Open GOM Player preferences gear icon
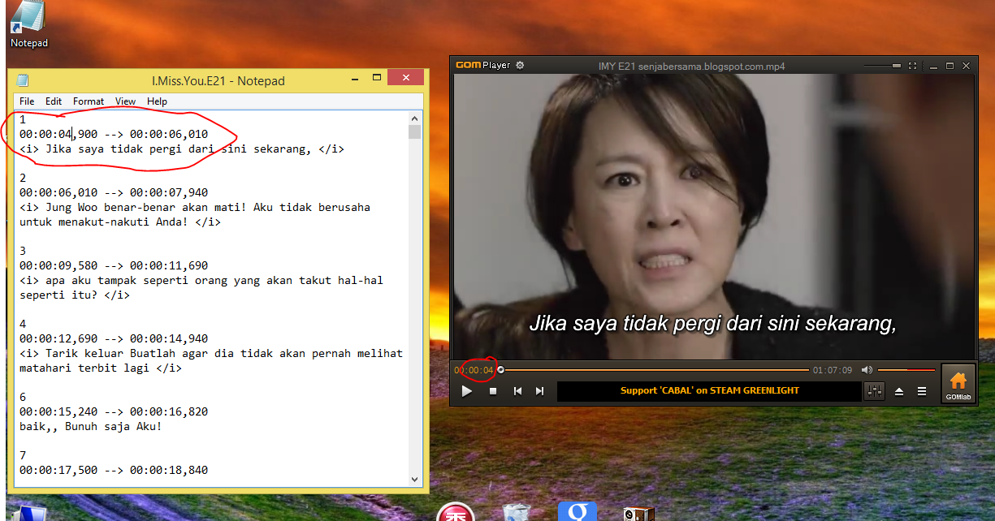995x521 pixels. [520, 66]
